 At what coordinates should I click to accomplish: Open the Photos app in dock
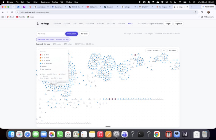point(52,134)
